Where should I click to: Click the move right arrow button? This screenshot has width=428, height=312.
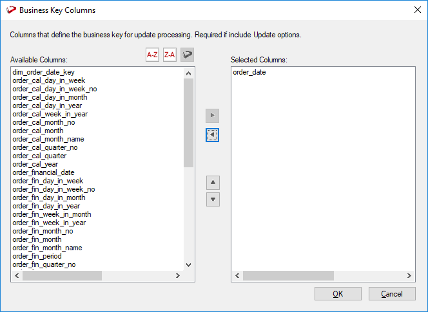click(x=213, y=116)
